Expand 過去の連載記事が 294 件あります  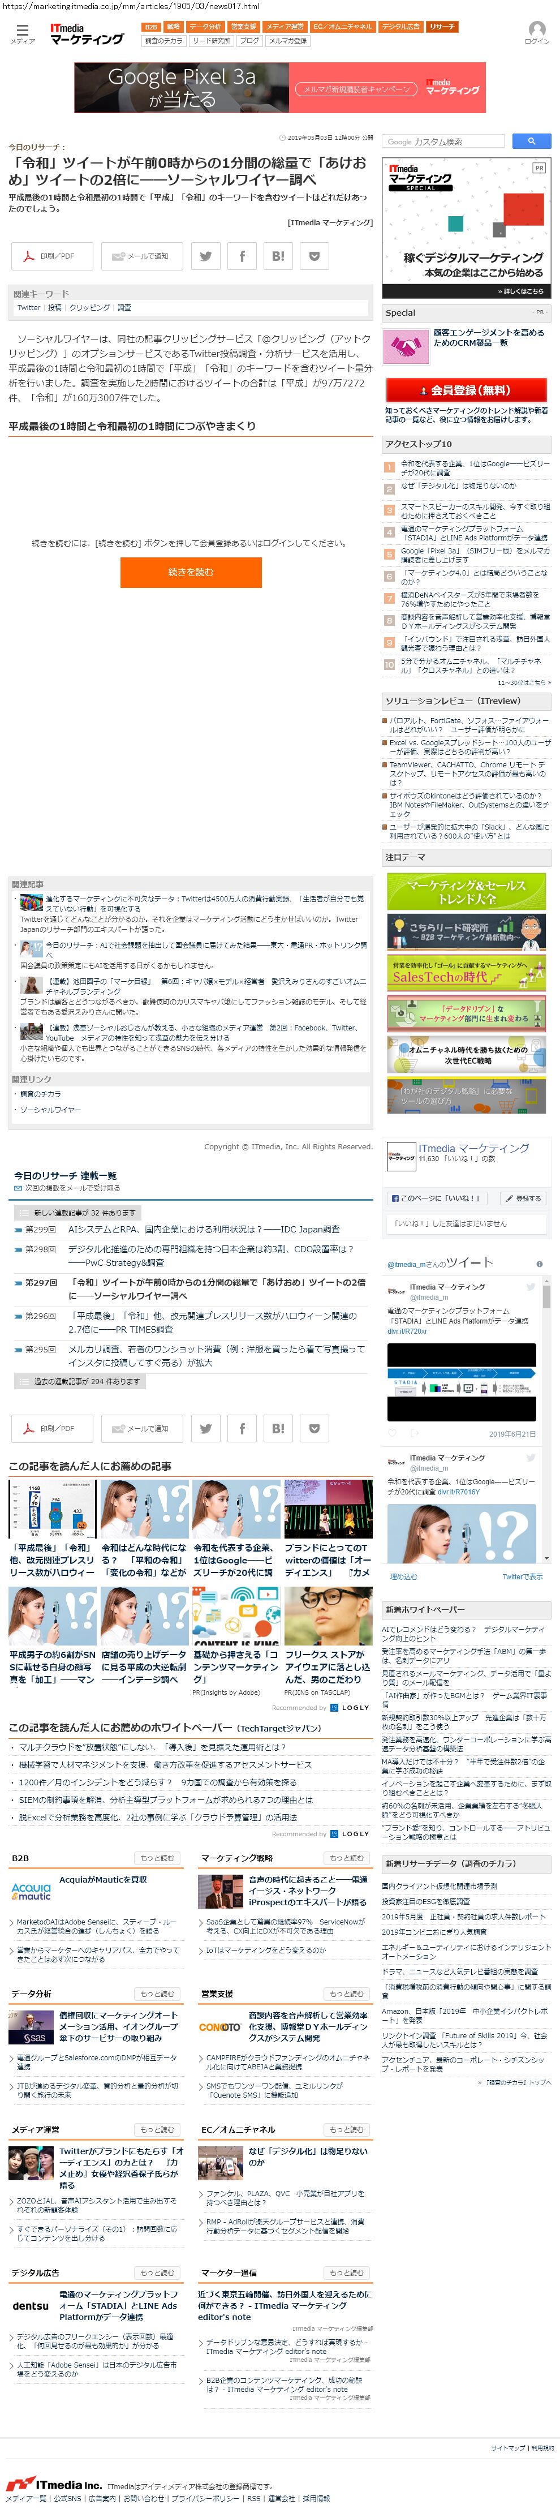coord(80,1381)
